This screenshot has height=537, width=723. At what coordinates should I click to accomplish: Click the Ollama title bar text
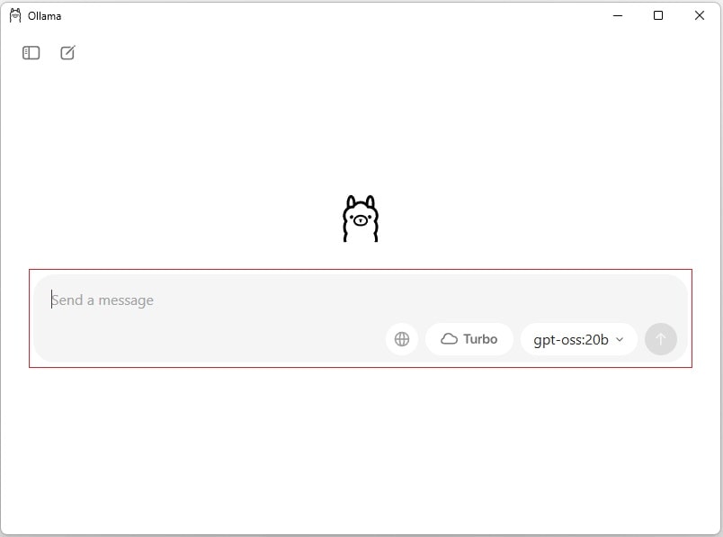pyautogui.click(x=44, y=16)
